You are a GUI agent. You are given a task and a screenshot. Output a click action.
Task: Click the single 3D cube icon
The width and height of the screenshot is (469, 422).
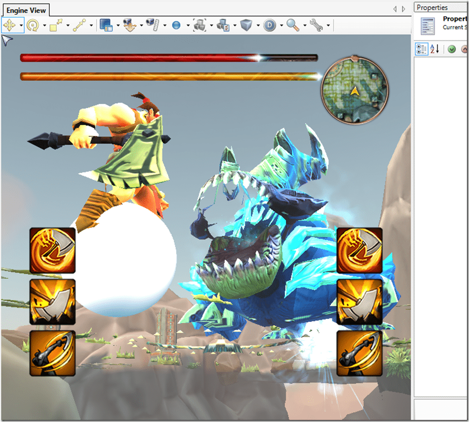pos(246,25)
